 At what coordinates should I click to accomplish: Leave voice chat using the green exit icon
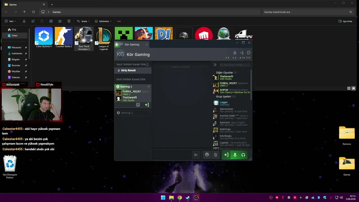(x=226, y=155)
